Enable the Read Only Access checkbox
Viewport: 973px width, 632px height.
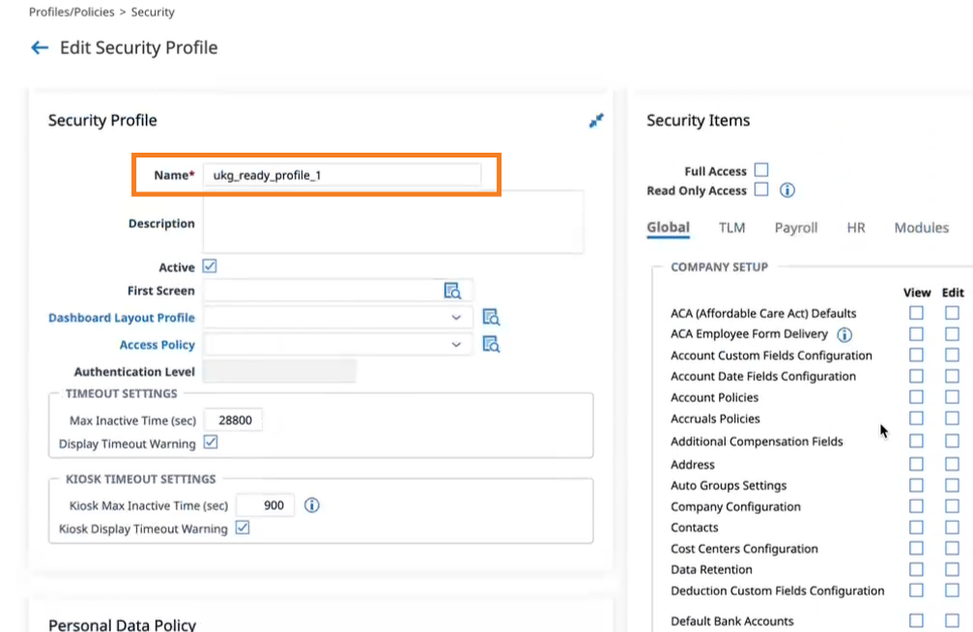point(761,189)
